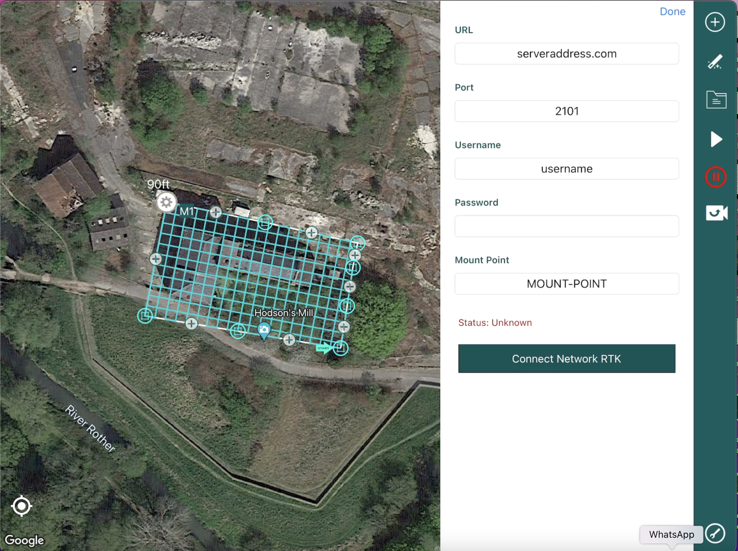Open the saved missions folder icon
The image size is (738, 551).
[716, 100]
